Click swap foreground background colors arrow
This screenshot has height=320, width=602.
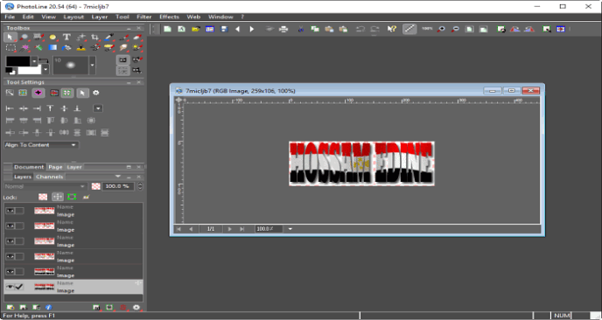point(43,61)
